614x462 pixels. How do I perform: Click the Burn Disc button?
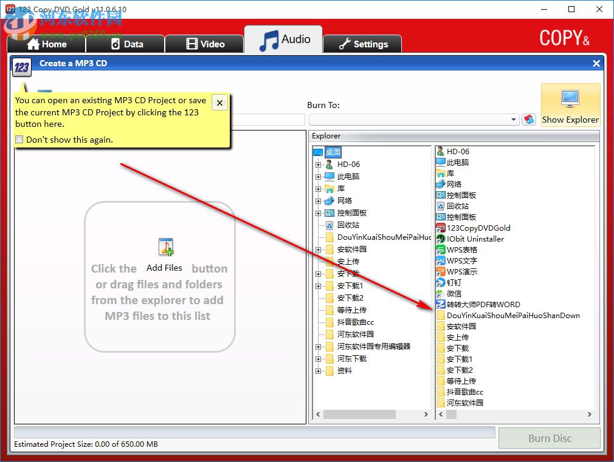pos(550,438)
